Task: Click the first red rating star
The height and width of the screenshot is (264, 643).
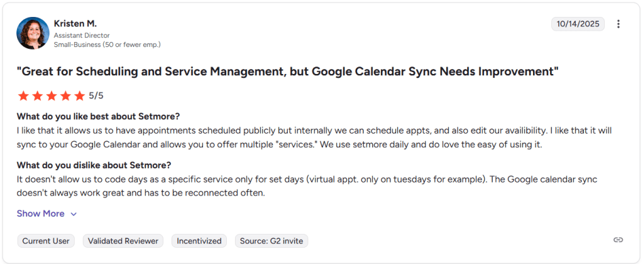Action: coord(23,96)
